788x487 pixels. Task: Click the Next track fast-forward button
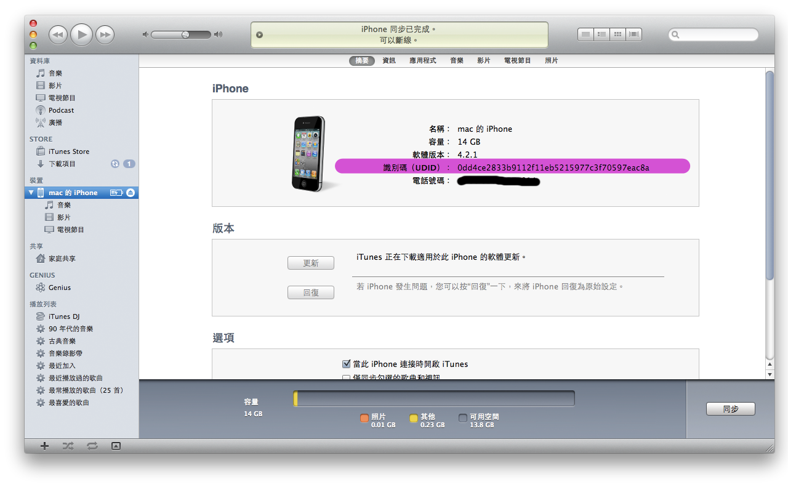point(106,34)
